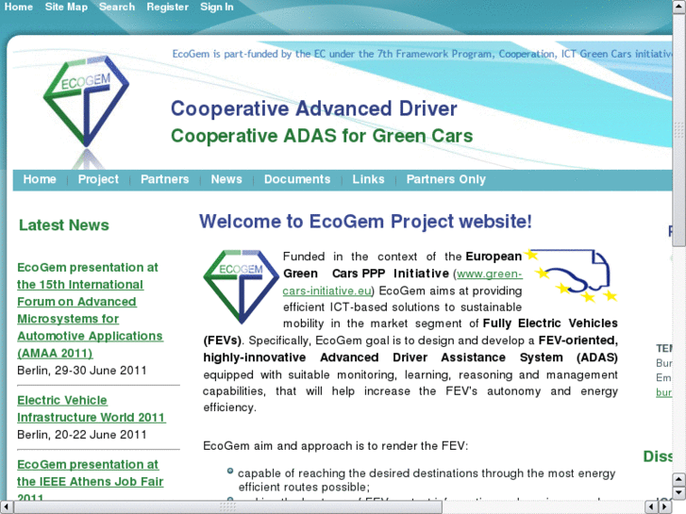The height and width of the screenshot is (514, 686).
Task: Click the European Green Cars Initiative logo
Action: tap(572, 275)
